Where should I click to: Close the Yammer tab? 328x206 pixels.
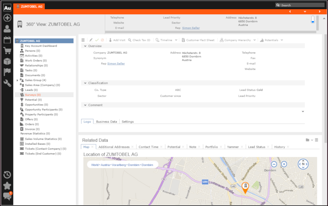pyautogui.click(x=242, y=147)
